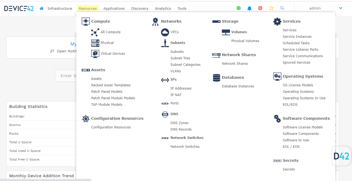352x181 pixels.
Task: Click the D42 floating widget
Action: 341,156
